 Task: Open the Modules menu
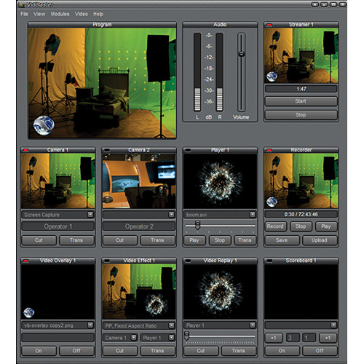[60, 14]
